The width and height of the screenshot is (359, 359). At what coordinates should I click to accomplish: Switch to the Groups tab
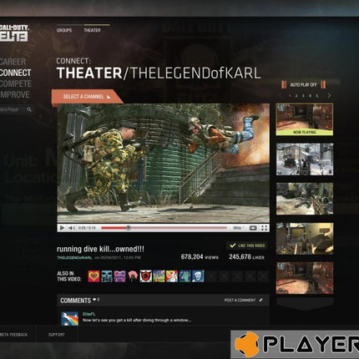point(64,30)
